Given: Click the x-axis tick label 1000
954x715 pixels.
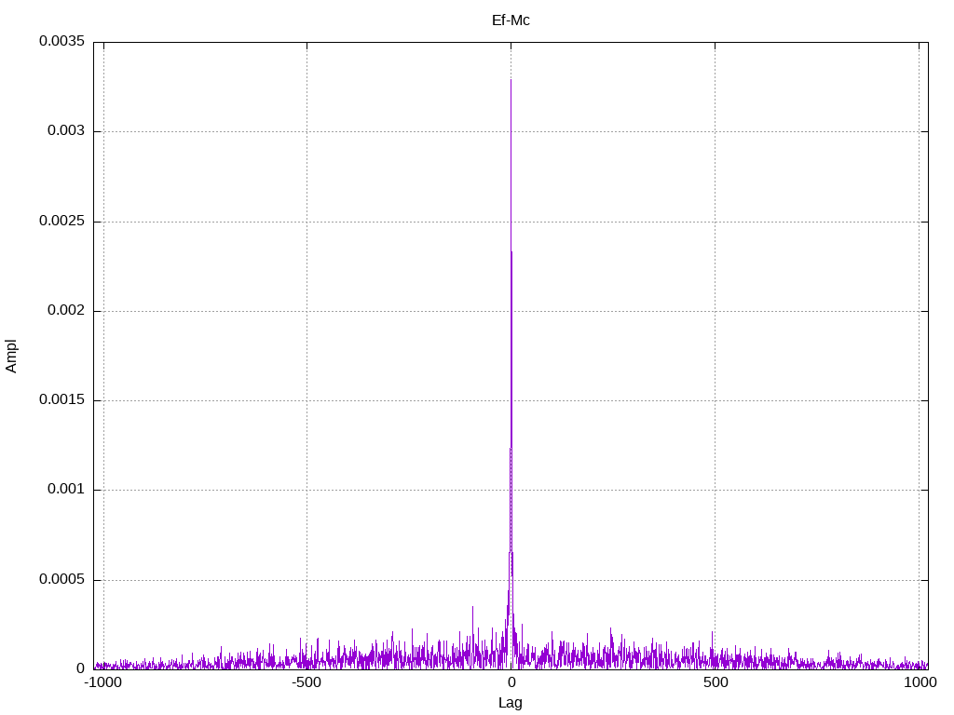Looking at the screenshot, I should 920,682.
